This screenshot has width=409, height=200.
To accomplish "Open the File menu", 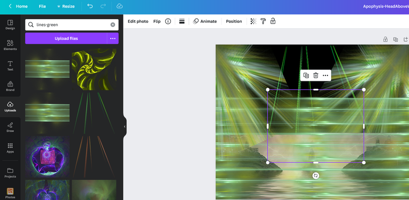I will click(42, 6).
